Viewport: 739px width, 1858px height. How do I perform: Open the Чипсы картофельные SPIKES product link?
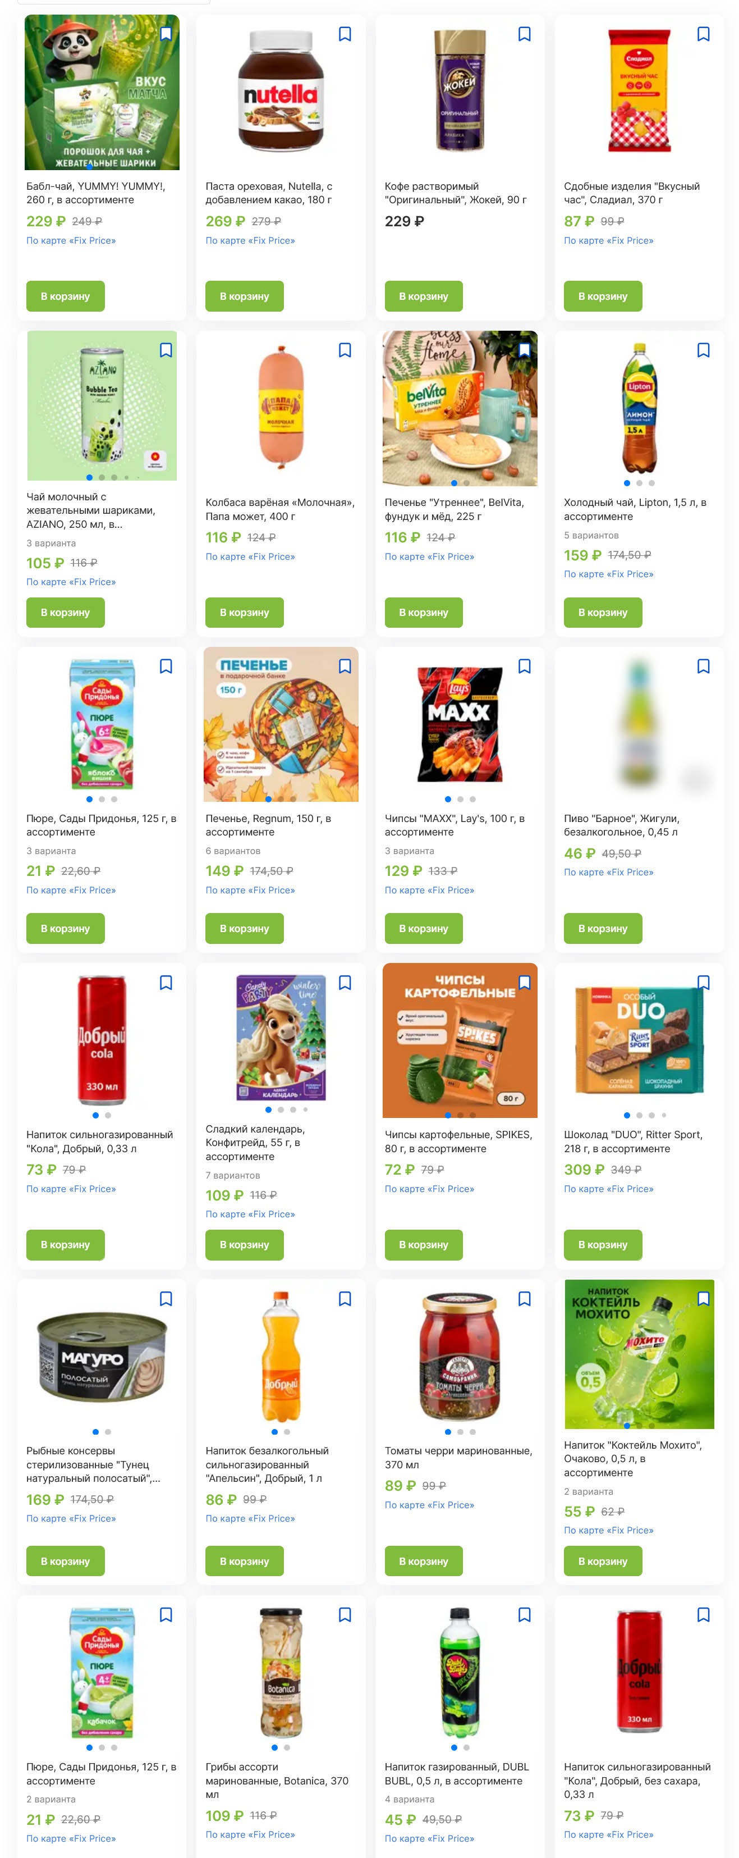tap(458, 1141)
